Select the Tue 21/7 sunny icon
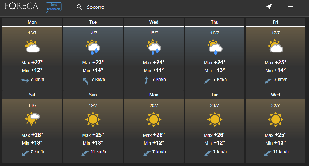Image resolution: width=309 pixels, height=166 pixels. pos(215,119)
